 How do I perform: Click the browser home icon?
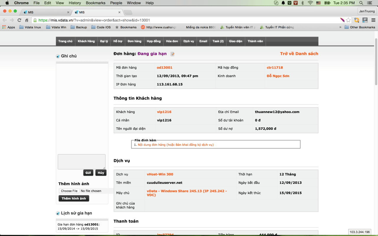27,20
